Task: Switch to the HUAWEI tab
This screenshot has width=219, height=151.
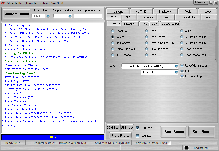Action: (x=141, y=12)
